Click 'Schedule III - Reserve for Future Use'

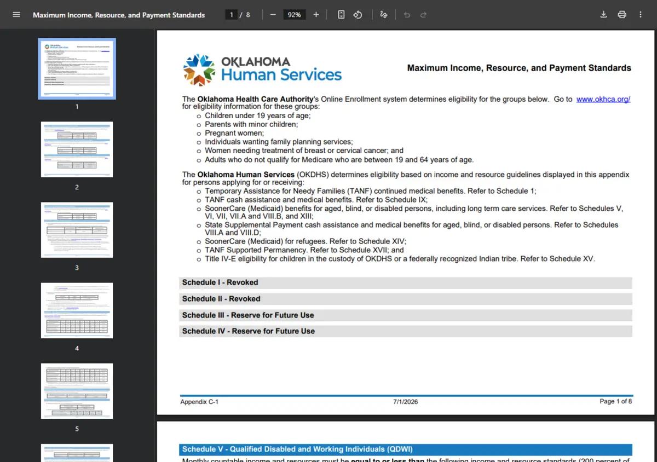[406, 315]
